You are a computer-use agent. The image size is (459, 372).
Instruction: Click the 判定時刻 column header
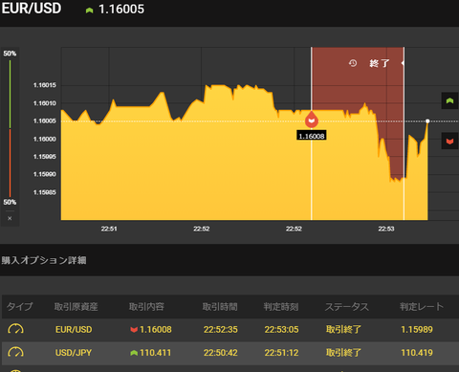click(x=281, y=307)
